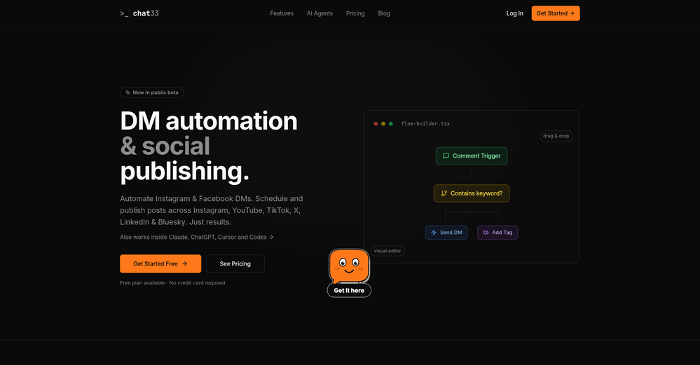The image size is (700, 365).
Task: Click the Get it here pill
Action: point(349,291)
